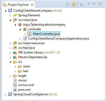Select the org.o7planning.aboutcompany package
The width and height of the screenshot is (106, 101).
point(44,25)
